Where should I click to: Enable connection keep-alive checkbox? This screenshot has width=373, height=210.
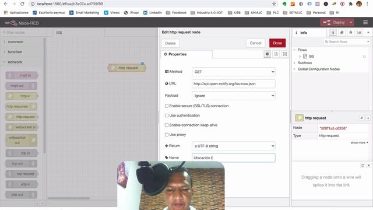[x=167, y=125]
